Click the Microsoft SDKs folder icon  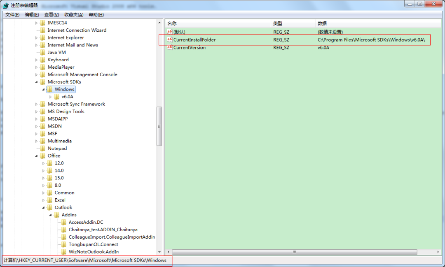click(43, 82)
